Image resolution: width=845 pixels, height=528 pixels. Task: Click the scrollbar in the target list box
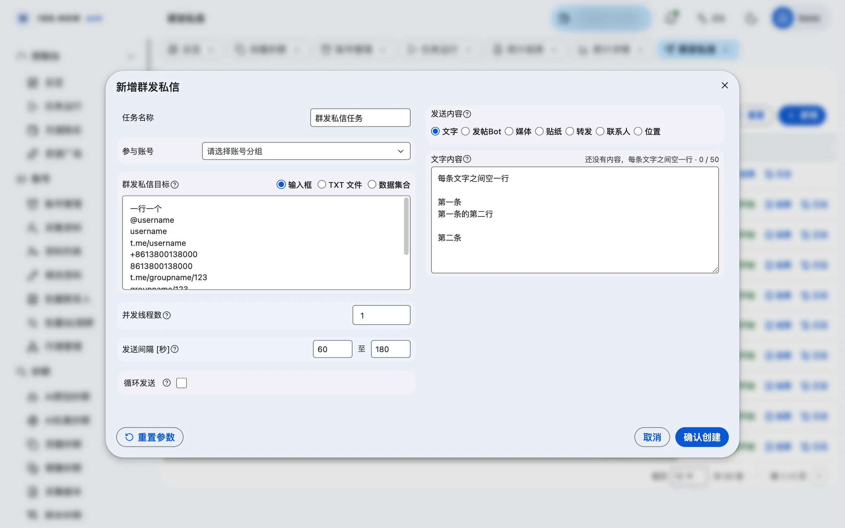[406, 226]
